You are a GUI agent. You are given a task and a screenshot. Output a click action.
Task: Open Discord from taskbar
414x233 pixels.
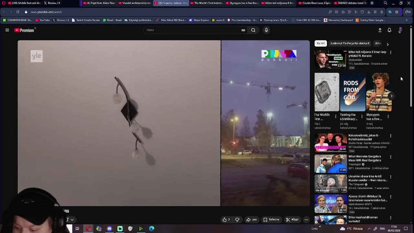(x=109, y=228)
